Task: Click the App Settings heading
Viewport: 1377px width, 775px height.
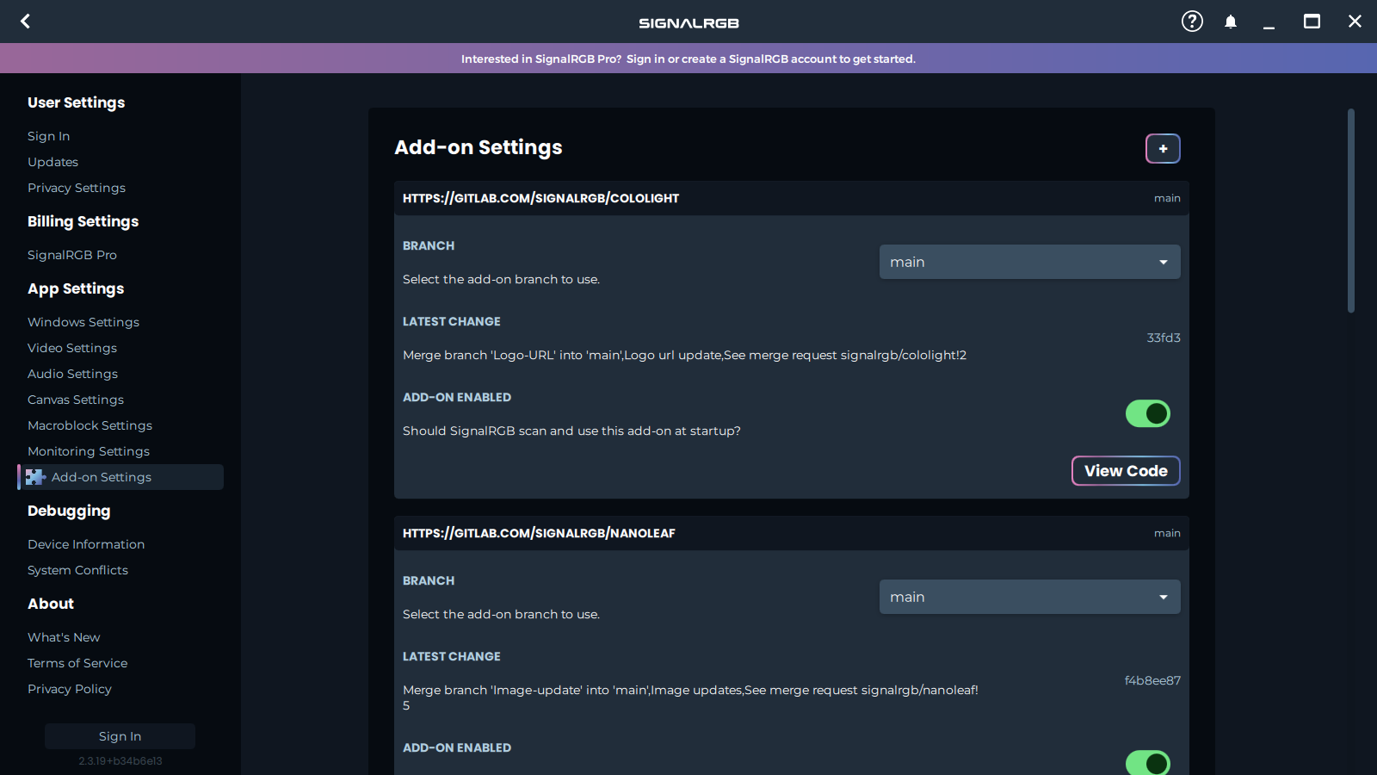Action: click(x=76, y=288)
